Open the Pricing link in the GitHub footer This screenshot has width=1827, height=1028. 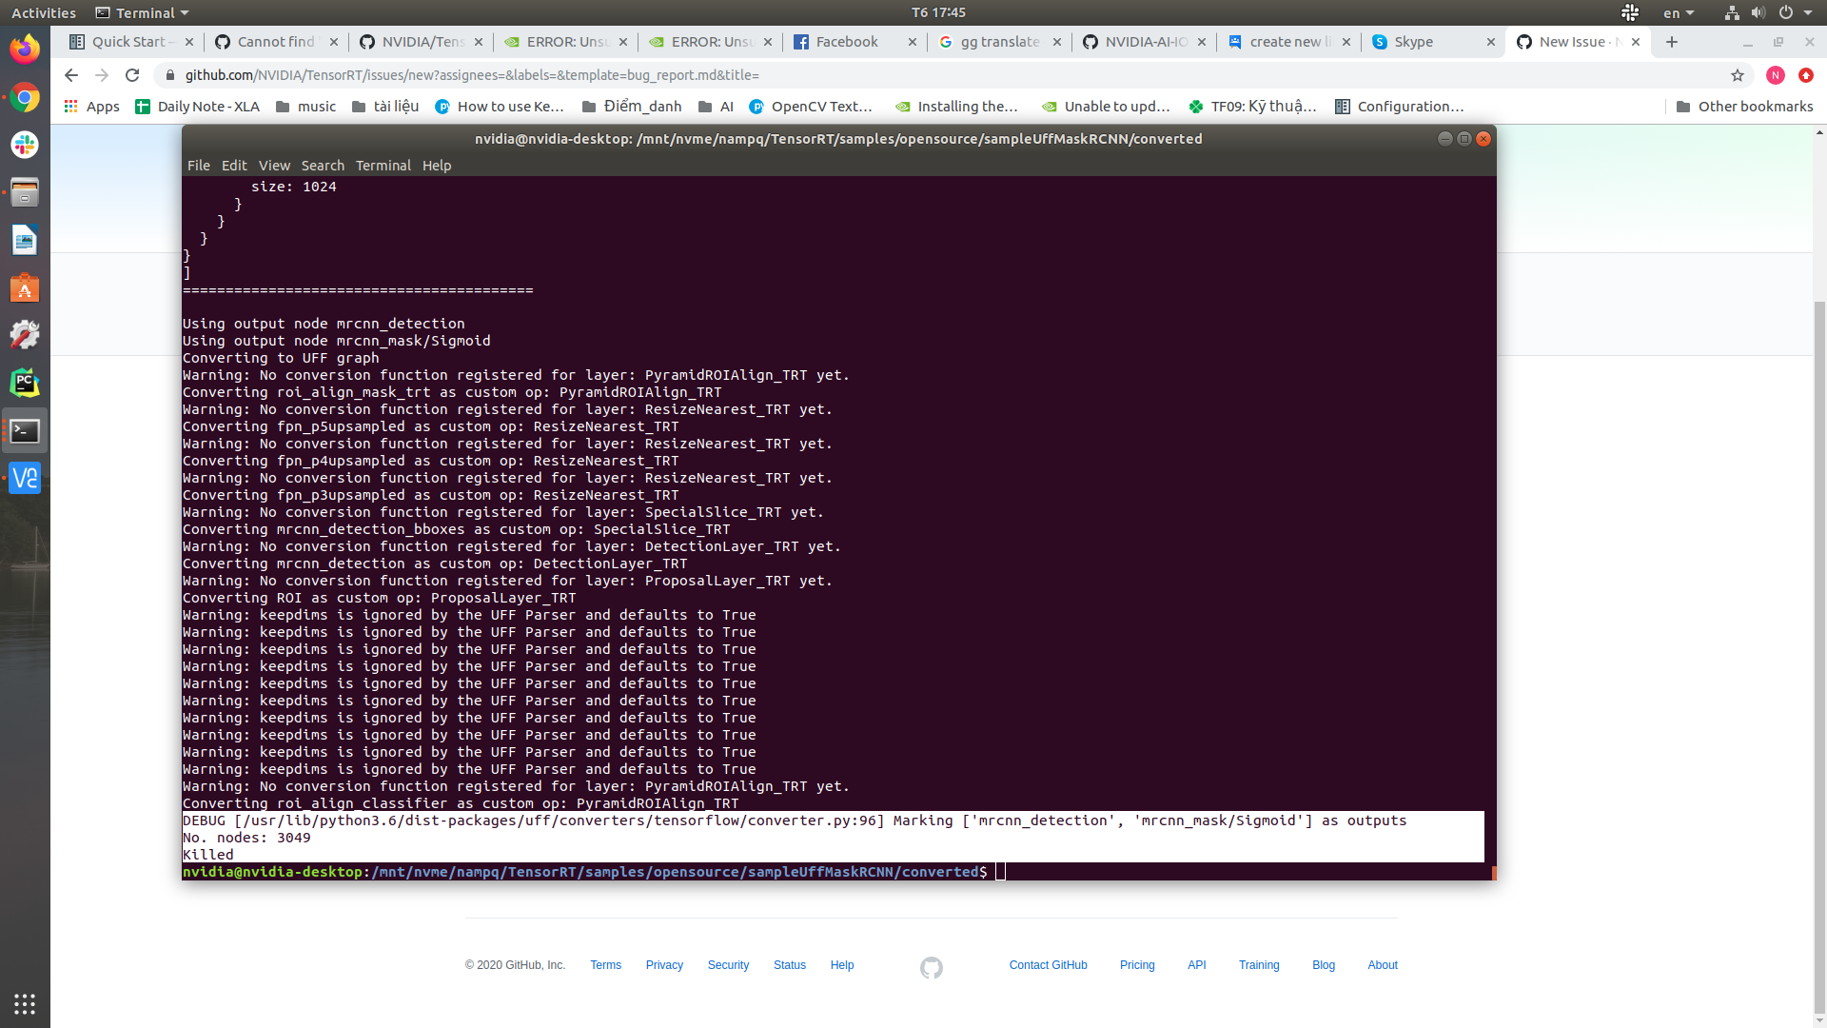pos(1137,964)
